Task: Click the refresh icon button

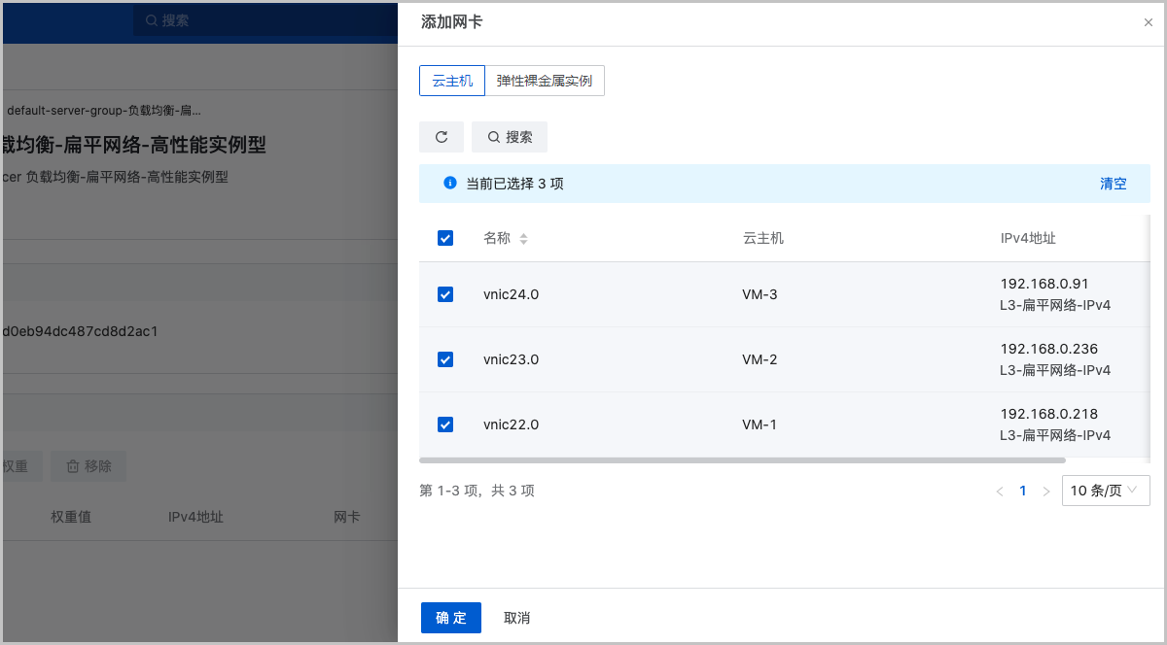Action: [442, 137]
